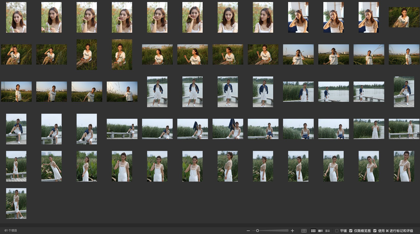Viewport: 420px width, 234px height.
Task: Switch to list view icon
Action: [x=328, y=231]
